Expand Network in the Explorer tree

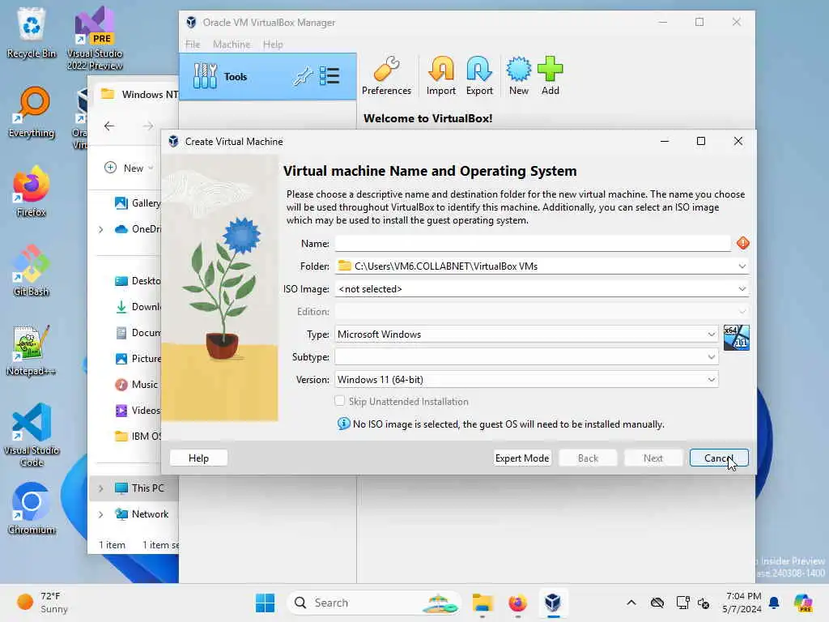[x=101, y=514]
